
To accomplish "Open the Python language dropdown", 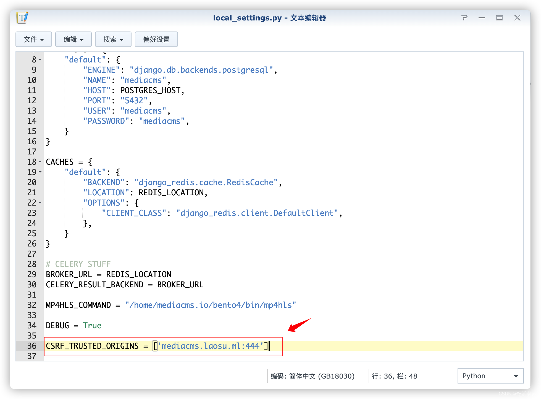I will [x=490, y=376].
